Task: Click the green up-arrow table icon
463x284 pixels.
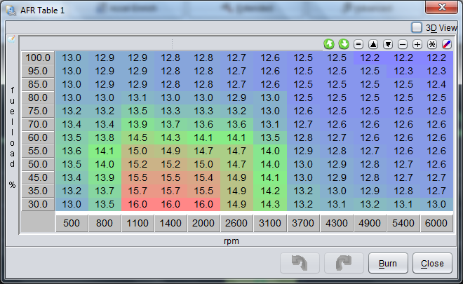Action: coord(329,44)
